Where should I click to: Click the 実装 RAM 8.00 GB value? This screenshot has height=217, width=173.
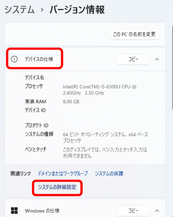tap(71, 102)
